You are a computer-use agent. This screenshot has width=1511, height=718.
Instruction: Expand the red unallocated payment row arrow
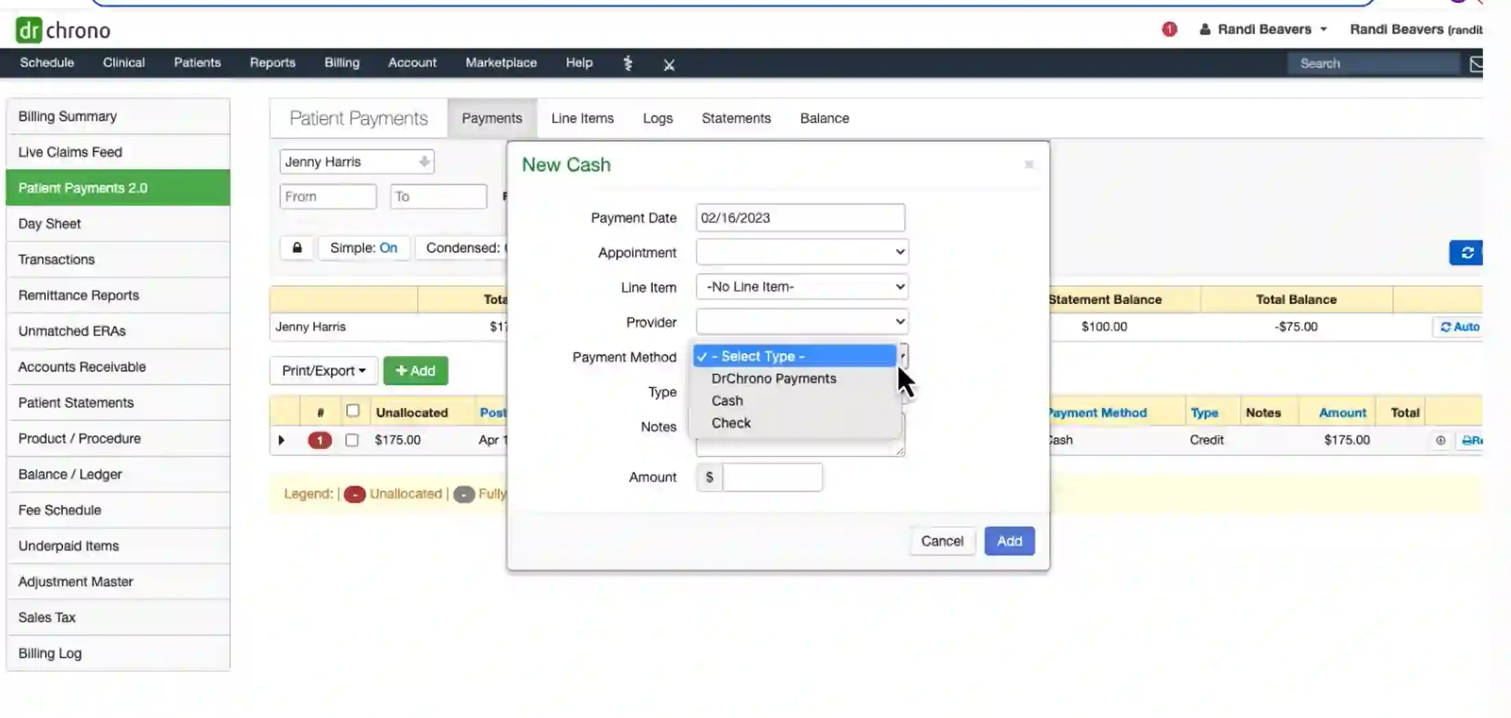[282, 440]
